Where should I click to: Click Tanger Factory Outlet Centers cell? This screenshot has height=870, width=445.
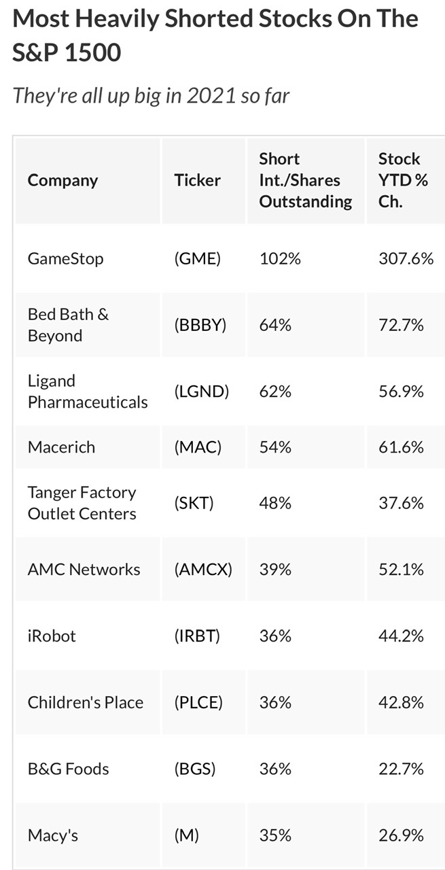[x=82, y=503]
